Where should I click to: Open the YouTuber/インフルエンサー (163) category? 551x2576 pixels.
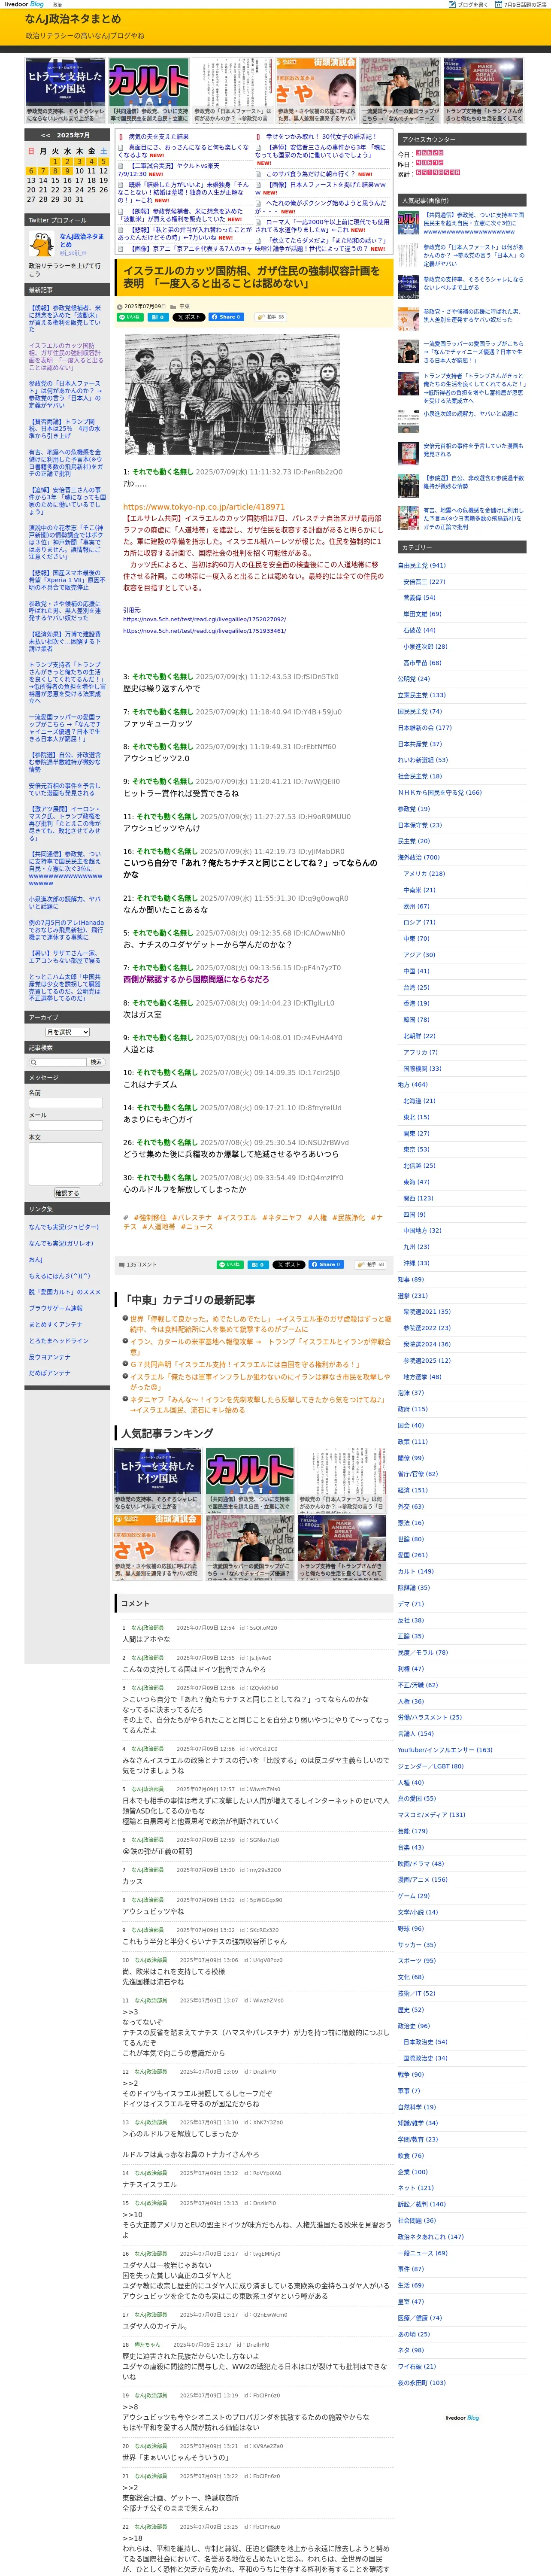click(445, 1749)
